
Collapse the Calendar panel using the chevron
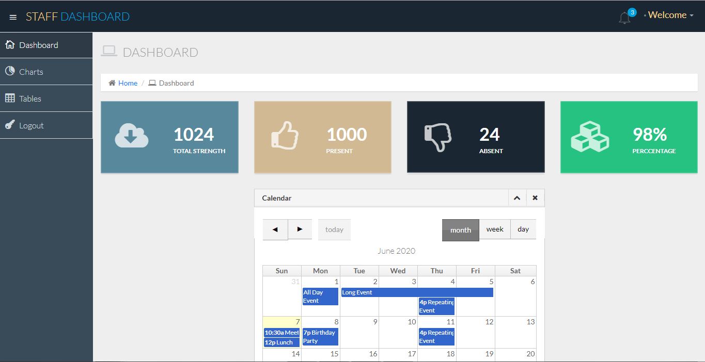tap(517, 198)
